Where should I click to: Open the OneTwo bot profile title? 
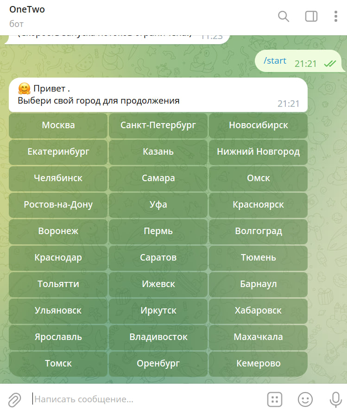pos(27,10)
